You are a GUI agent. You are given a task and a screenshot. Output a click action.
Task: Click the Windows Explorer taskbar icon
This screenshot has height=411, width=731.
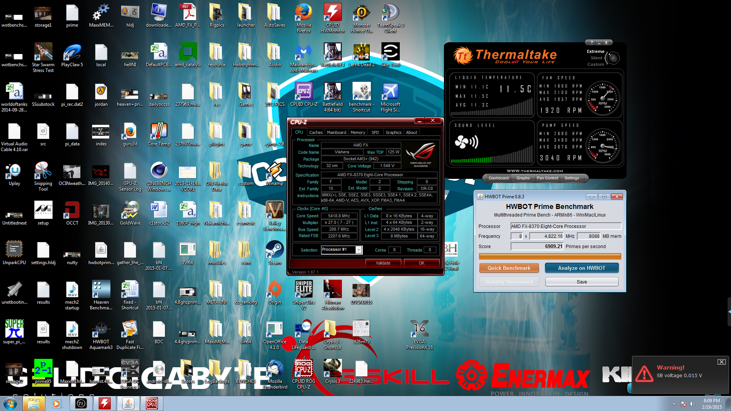[34, 403]
